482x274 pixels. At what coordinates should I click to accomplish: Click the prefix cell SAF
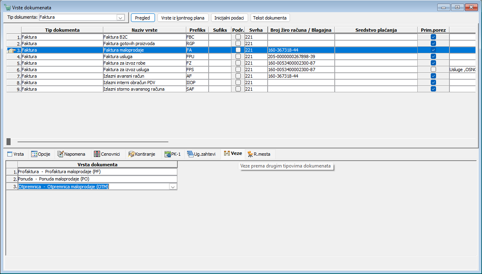(x=197, y=89)
